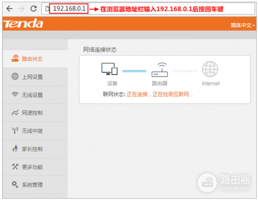Open the 系统管理 menu item
This screenshot has width=258, height=200.
point(35,185)
